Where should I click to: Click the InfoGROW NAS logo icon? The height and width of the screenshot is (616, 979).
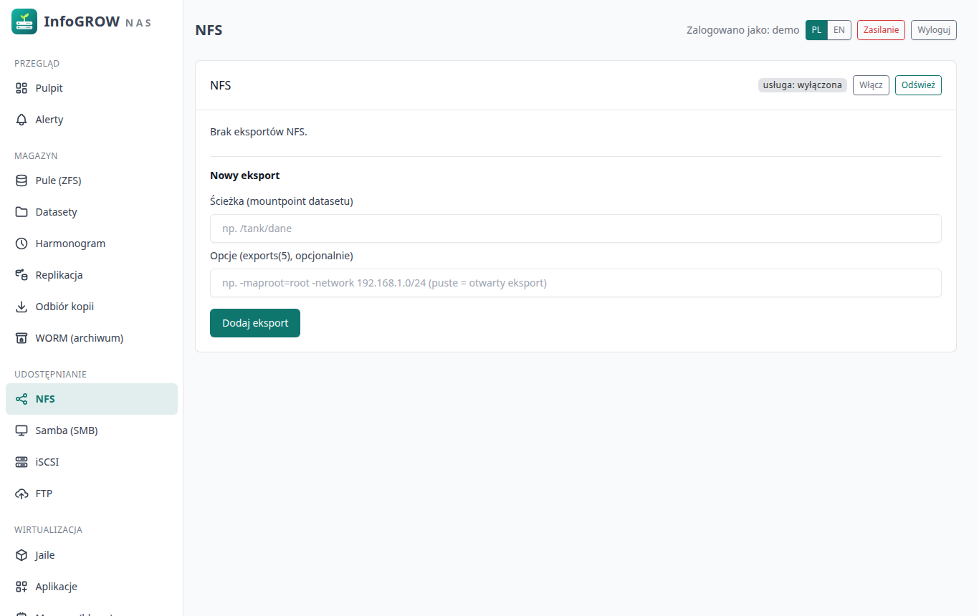[24, 21]
